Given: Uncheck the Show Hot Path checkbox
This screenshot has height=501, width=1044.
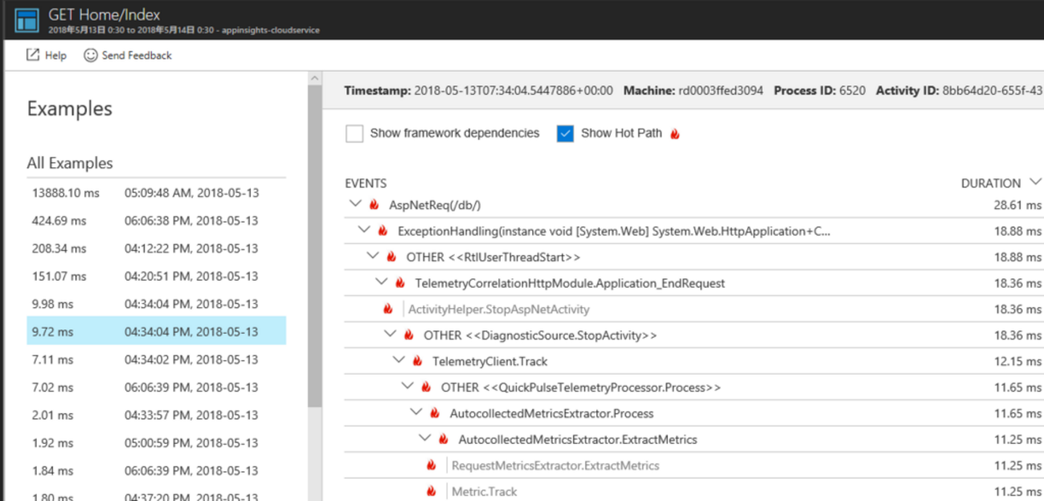Looking at the screenshot, I should coord(565,133).
